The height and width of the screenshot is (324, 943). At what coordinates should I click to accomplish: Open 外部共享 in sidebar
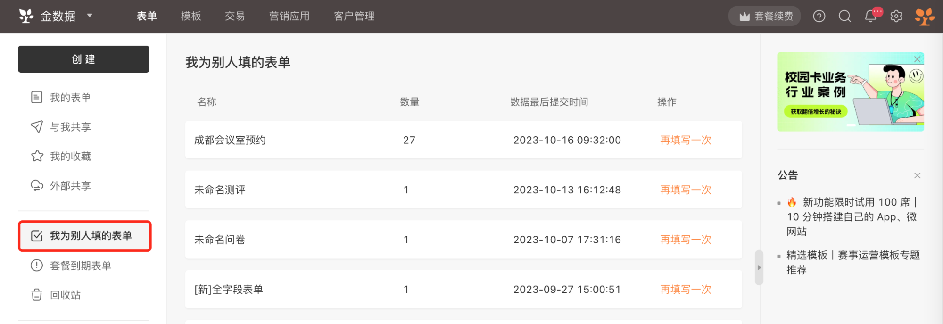(61, 186)
